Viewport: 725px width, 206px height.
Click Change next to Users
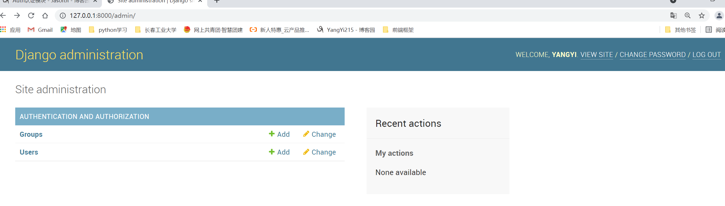pyautogui.click(x=319, y=152)
